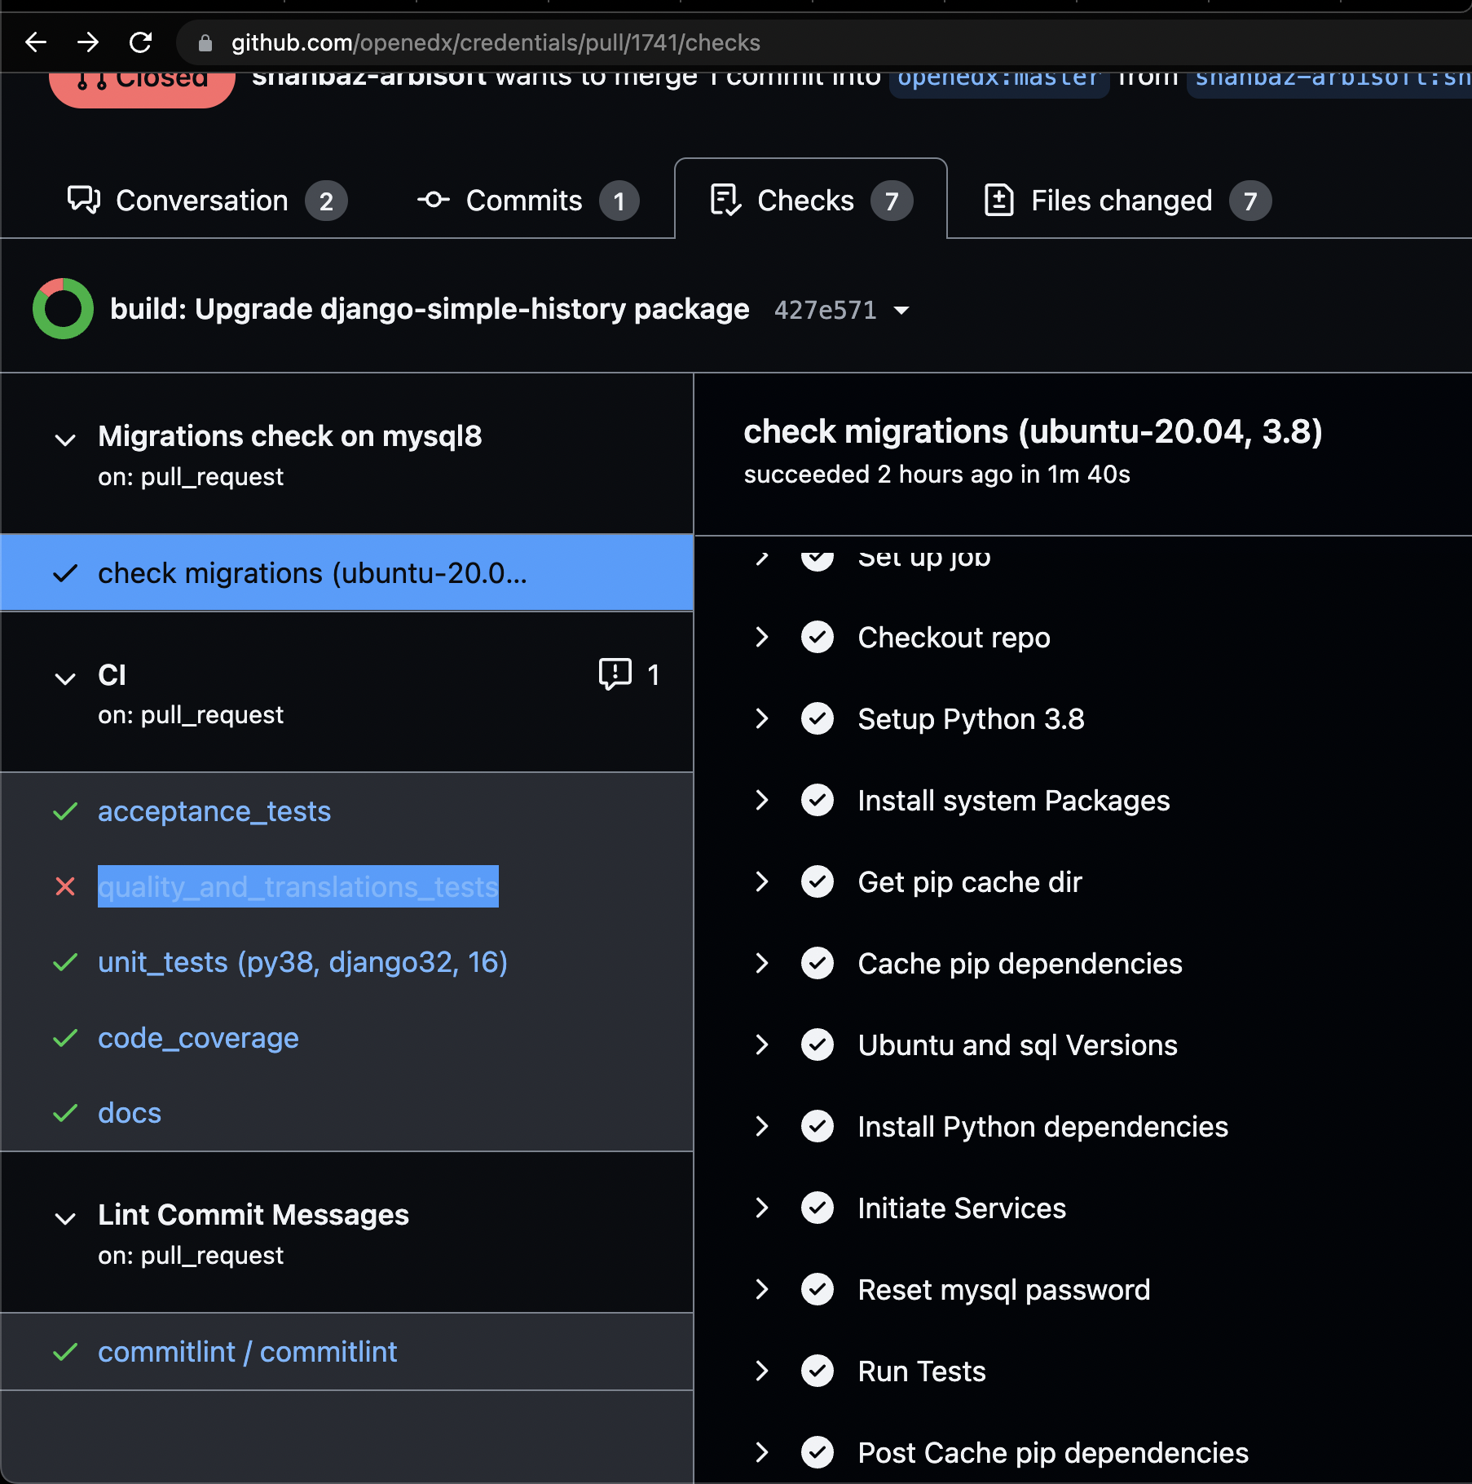The height and width of the screenshot is (1484, 1472).
Task: Expand the Run Tests step
Action: 762,1371
